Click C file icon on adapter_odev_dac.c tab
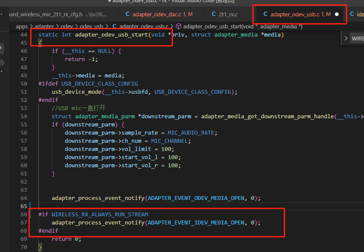Image resolution: width=364 pixels, height=252 pixels. (127, 14)
